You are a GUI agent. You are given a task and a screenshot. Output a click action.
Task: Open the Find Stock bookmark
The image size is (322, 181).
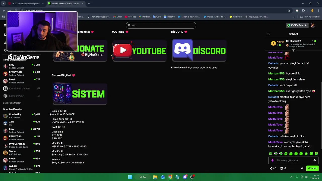click(x=236, y=17)
